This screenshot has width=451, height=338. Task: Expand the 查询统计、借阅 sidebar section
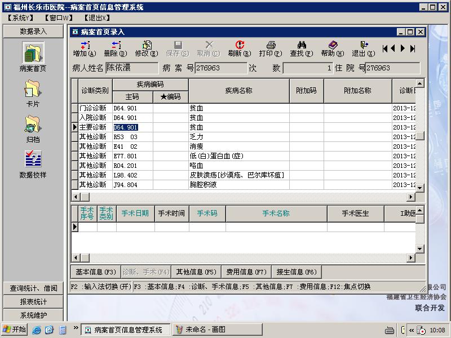pos(33,288)
